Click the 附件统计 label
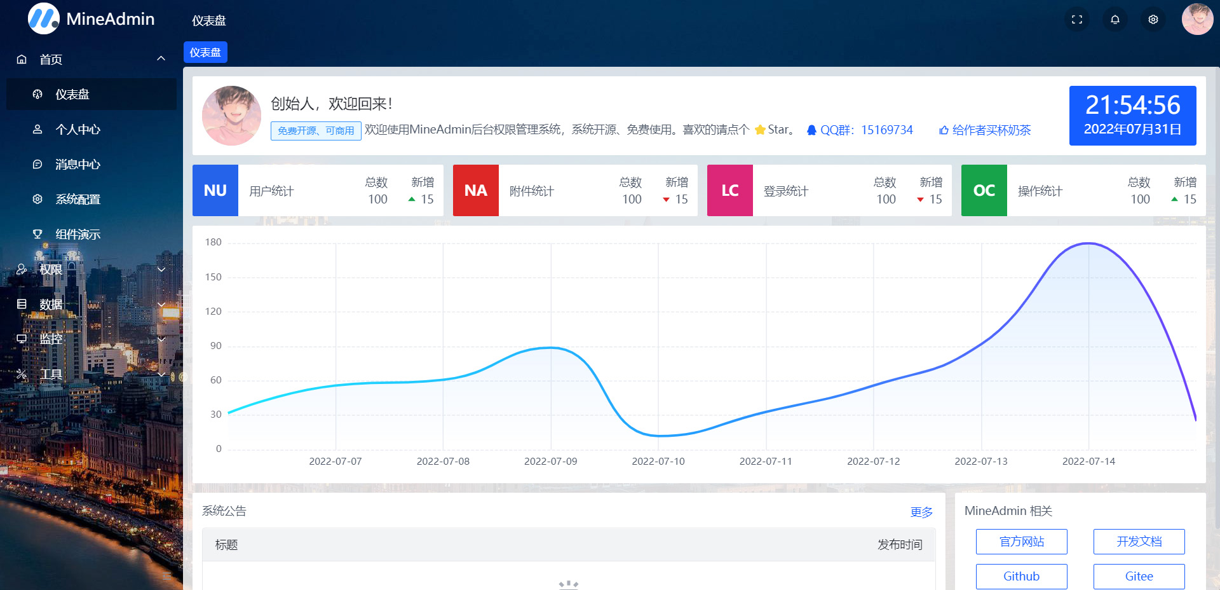Image resolution: width=1220 pixels, height=590 pixels. click(532, 191)
